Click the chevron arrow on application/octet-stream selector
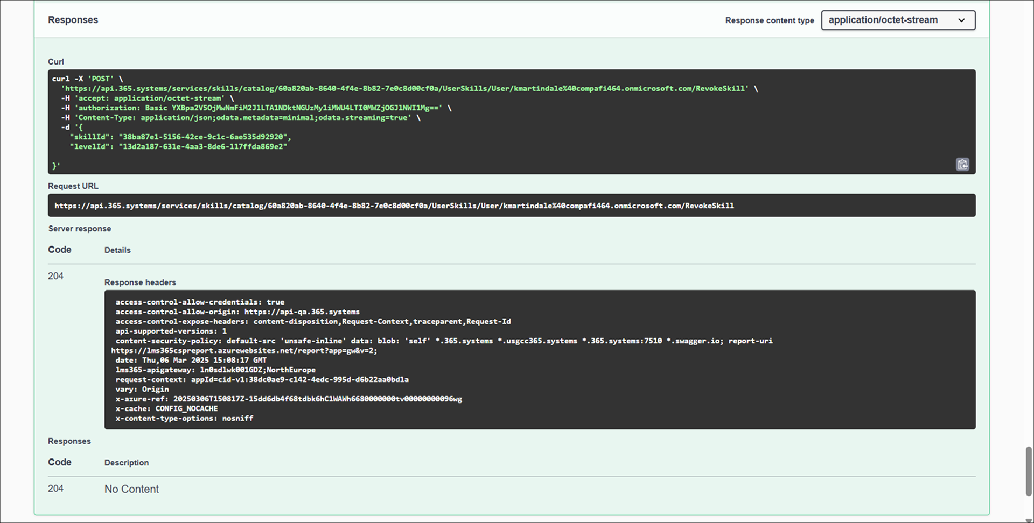This screenshot has width=1034, height=523. click(x=961, y=20)
